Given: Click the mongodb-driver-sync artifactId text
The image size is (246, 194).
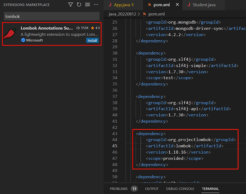Looking at the screenshot, I should coord(199,29).
